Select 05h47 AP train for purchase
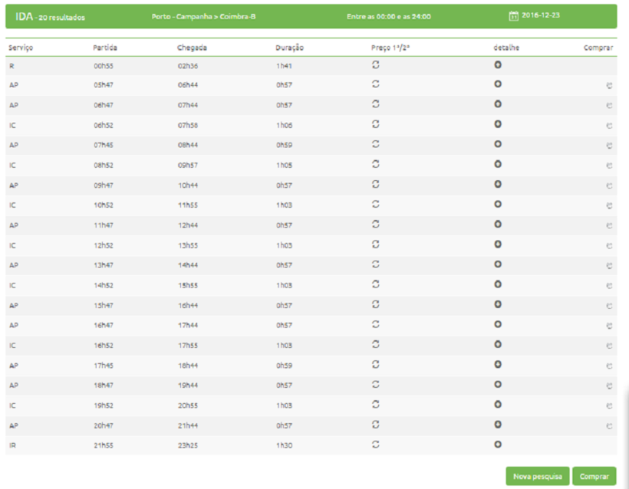This screenshot has height=489, width=629. click(x=609, y=86)
